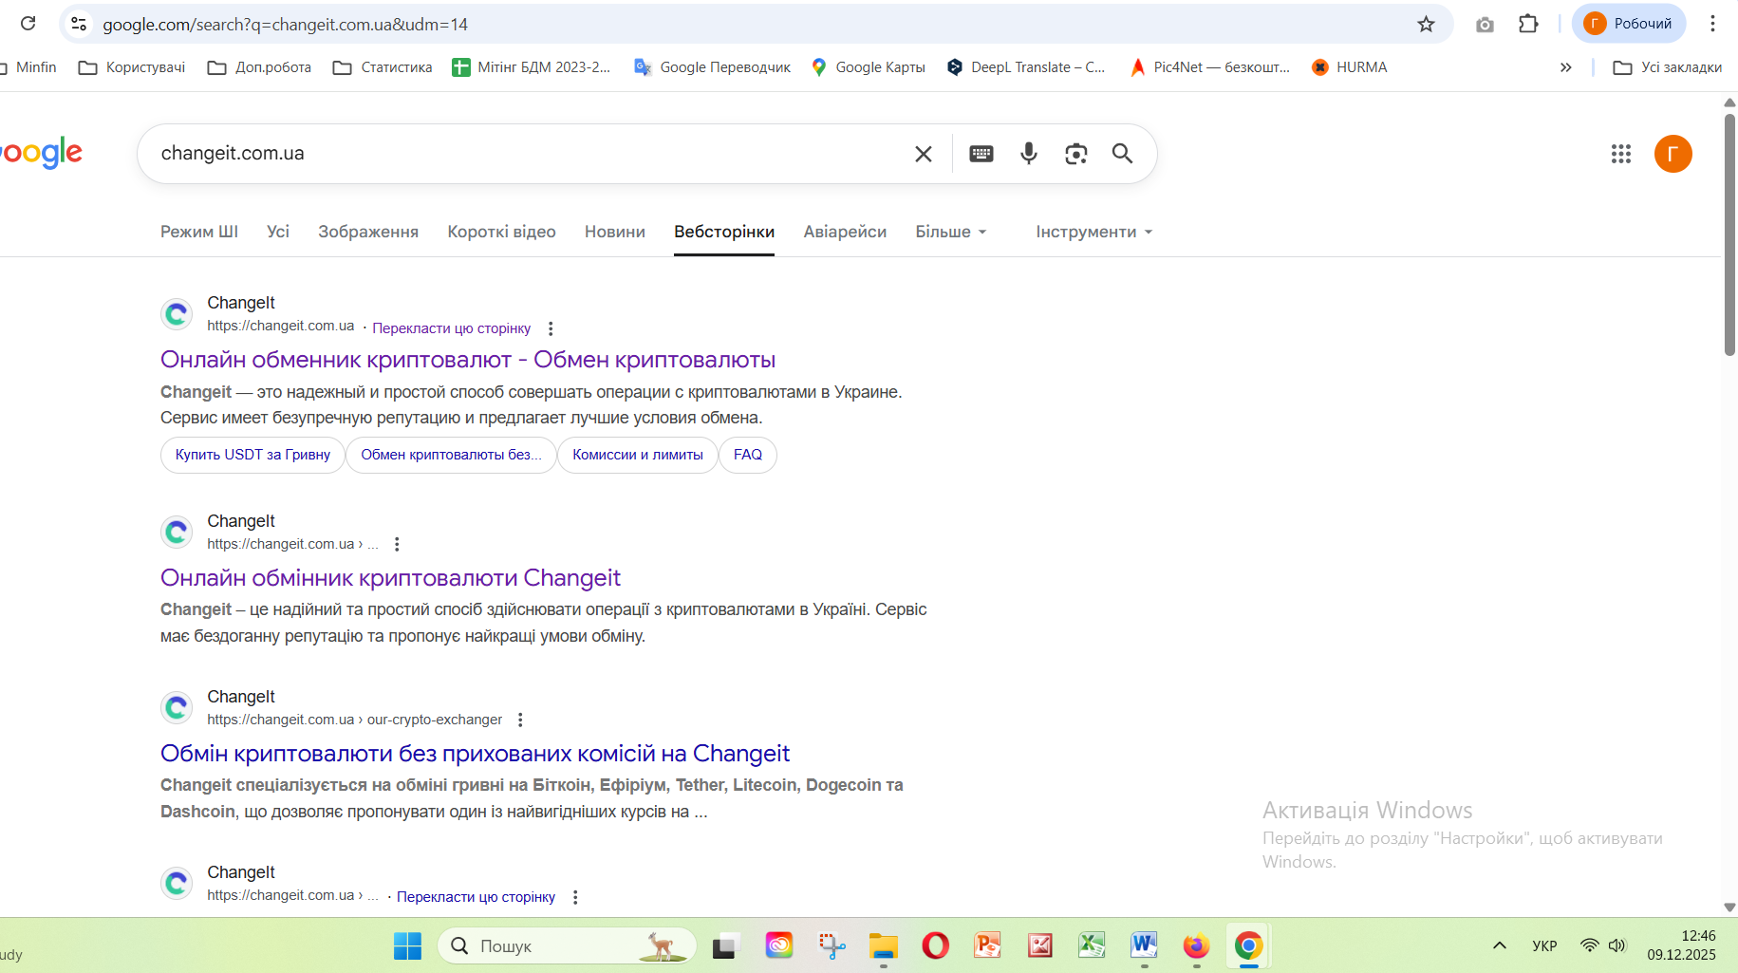Switch to Режим ШІ tab

(x=199, y=232)
